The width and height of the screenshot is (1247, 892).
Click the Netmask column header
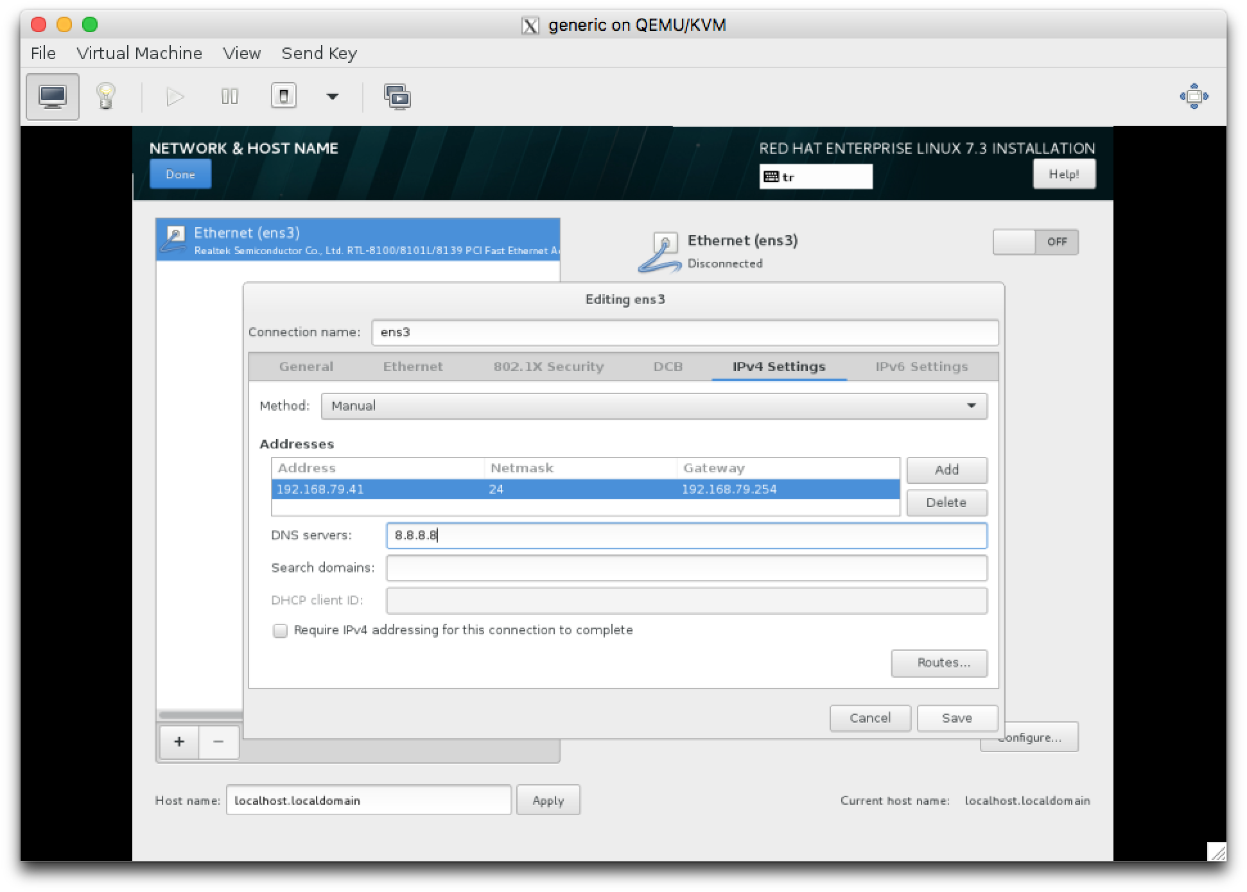tap(580, 468)
